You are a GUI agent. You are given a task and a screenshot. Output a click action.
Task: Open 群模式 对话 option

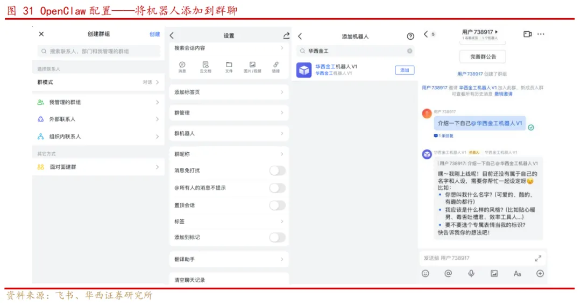[98, 82]
